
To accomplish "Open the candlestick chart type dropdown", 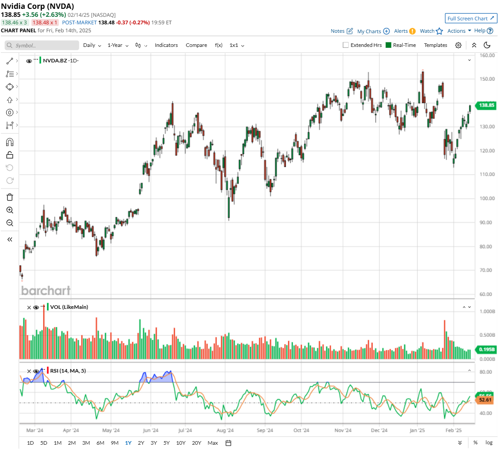I will click(141, 45).
